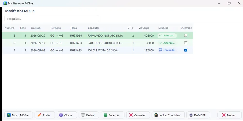Viewport: 243px width, 121px height.
Task: Click emission date 2026-09-17
Action: coord(38,43)
